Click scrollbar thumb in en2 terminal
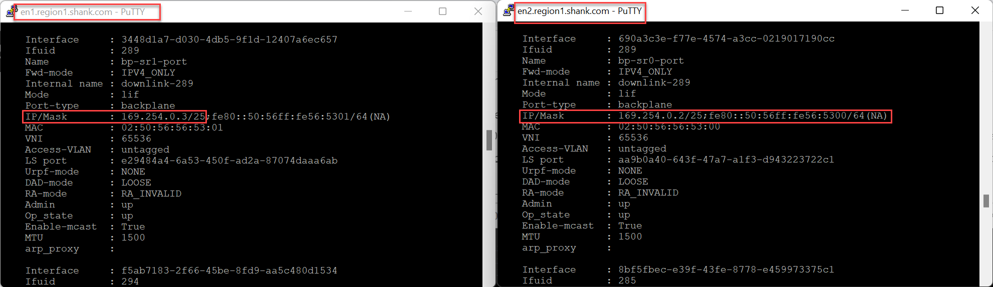 (986, 200)
